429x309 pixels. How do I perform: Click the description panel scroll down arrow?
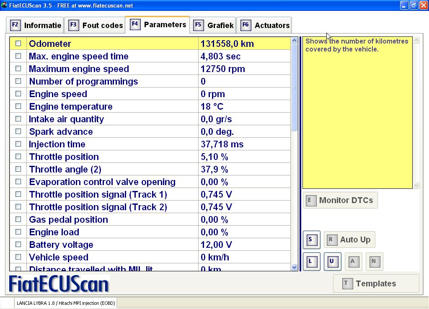pyautogui.click(x=416, y=185)
